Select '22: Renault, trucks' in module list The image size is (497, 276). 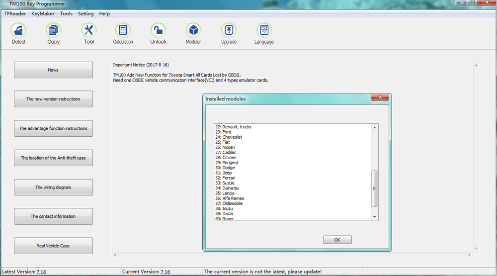[x=233, y=127]
